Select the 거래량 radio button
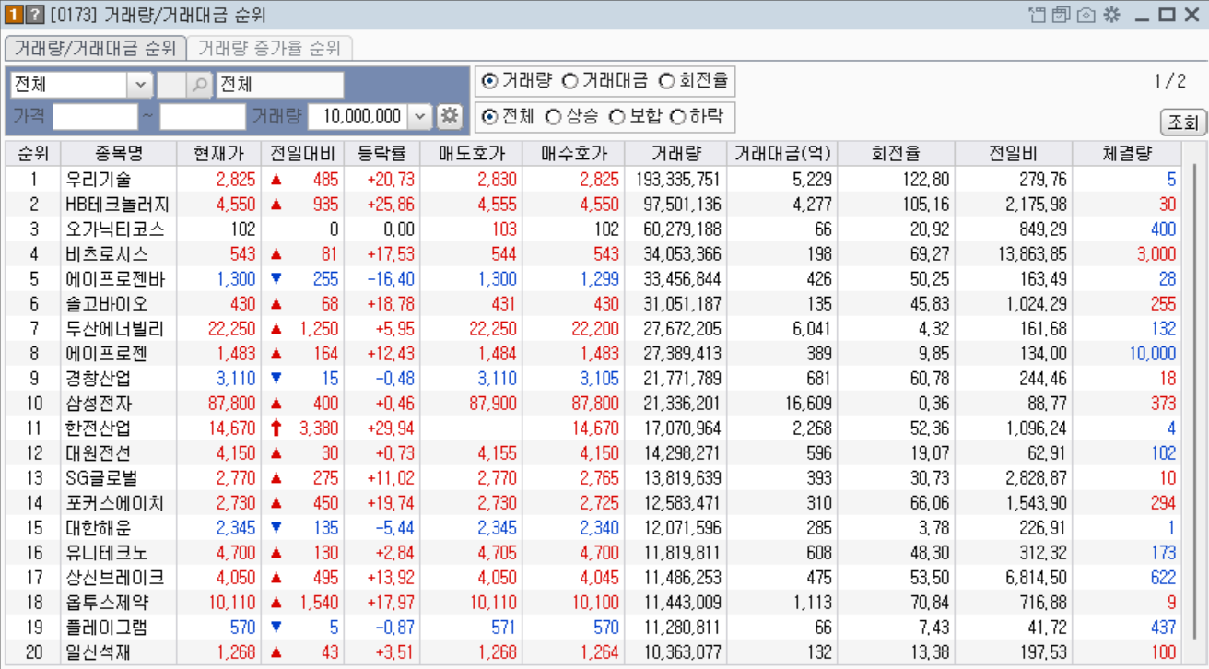1209x669 pixels. 489,81
